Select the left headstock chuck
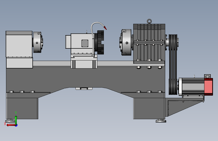Viewport: 218px width, 141px height. (38, 42)
